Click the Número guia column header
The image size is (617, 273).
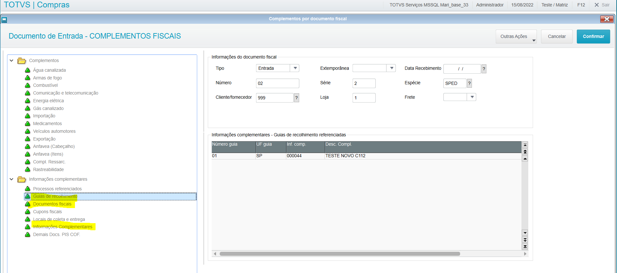pos(234,147)
